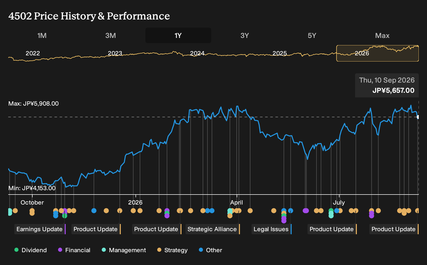Image resolution: width=427 pixels, height=265 pixels.
Task: Open the Strategic Alliance event label
Action: point(212,229)
